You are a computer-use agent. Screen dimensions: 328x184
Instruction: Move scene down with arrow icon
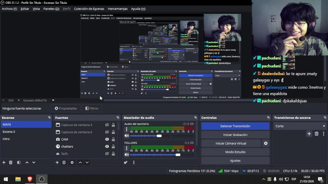tap(34, 163)
